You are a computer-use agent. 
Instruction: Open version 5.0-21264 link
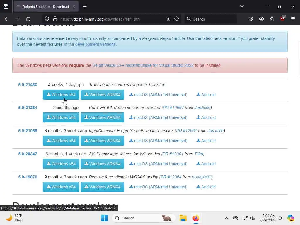click(28, 108)
